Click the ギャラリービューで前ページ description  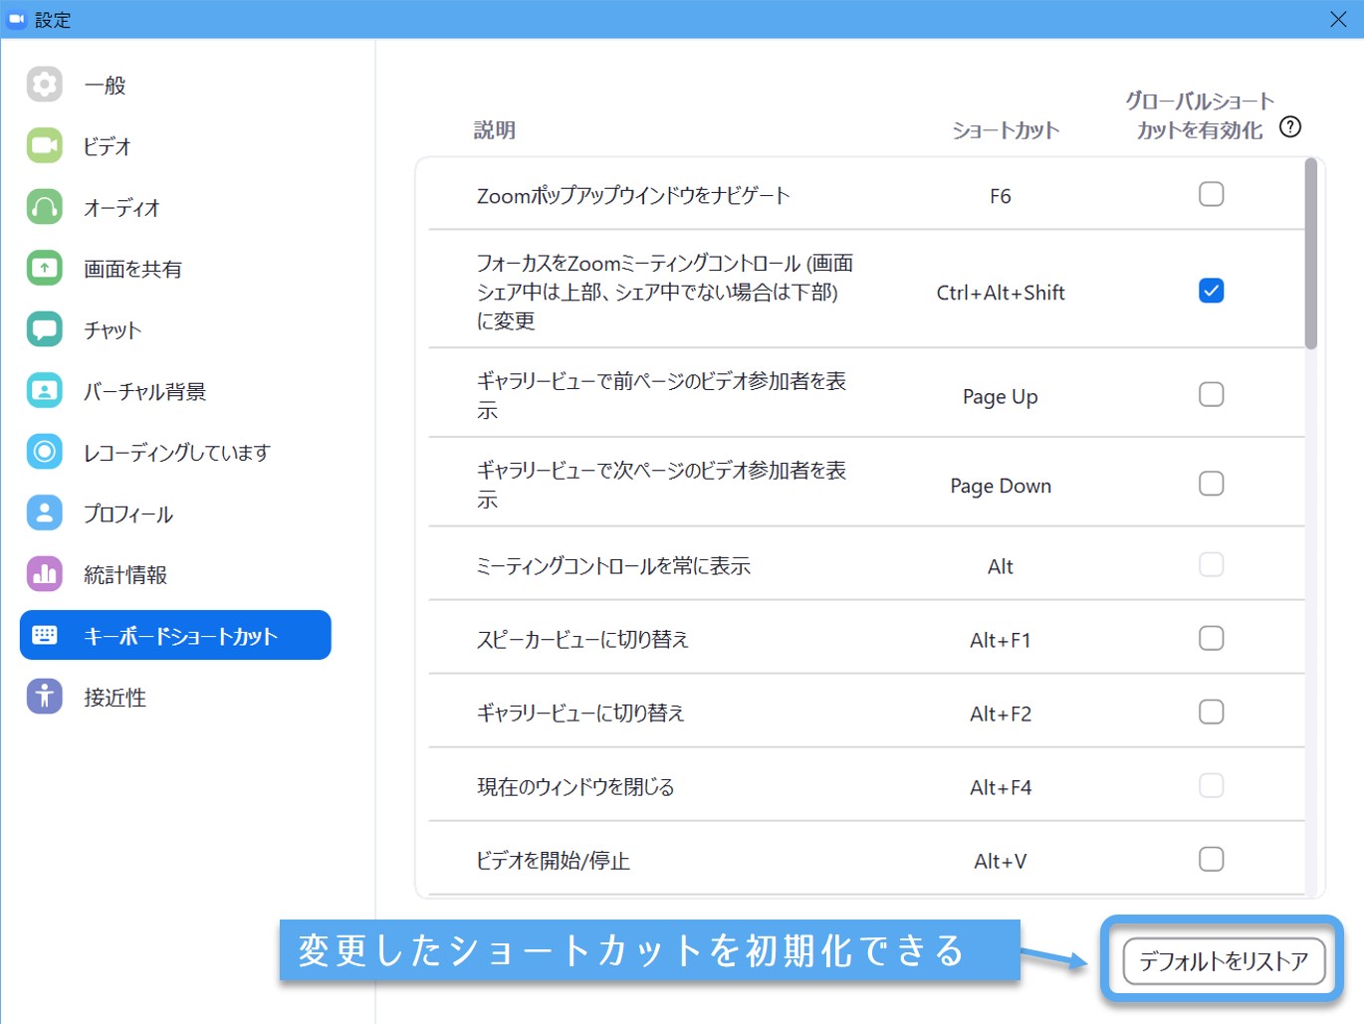(x=662, y=395)
